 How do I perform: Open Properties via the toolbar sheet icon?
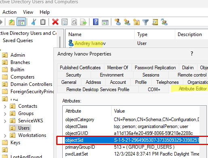pyautogui.click(x=64, y=22)
